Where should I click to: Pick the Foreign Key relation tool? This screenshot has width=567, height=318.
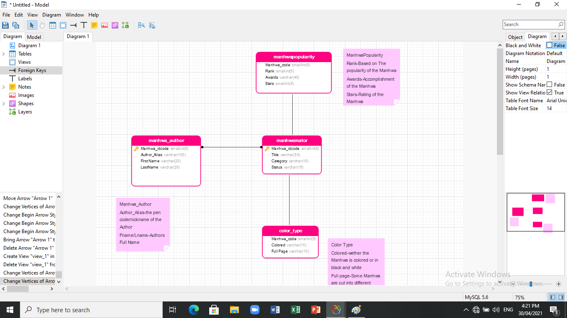[73, 25]
